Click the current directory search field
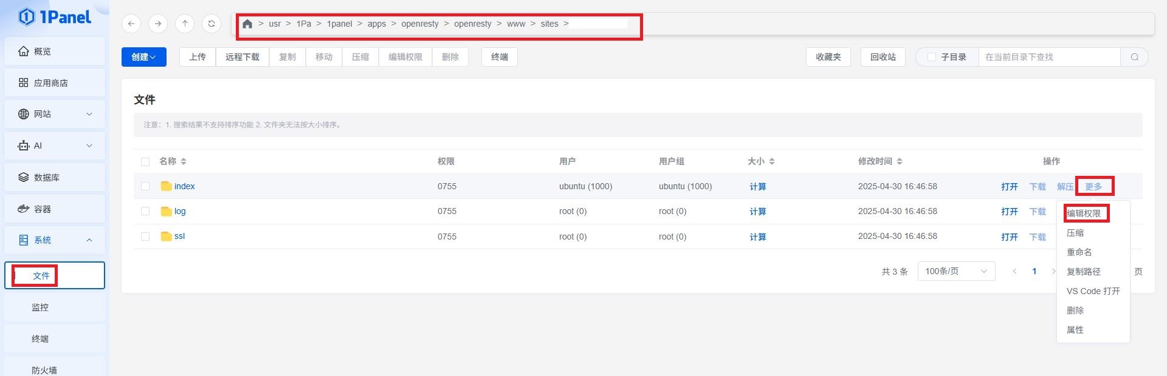Screen dimensions: 1167x376 pos(1048,57)
